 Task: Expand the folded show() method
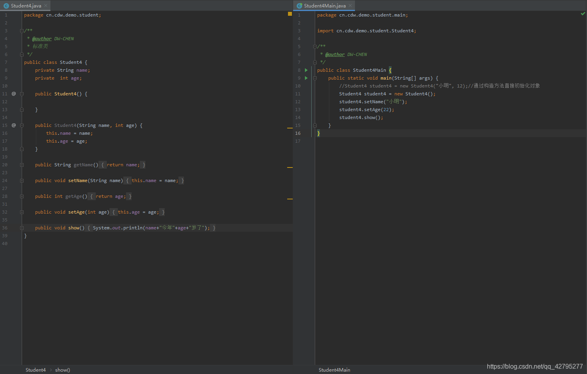pos(22,228)
